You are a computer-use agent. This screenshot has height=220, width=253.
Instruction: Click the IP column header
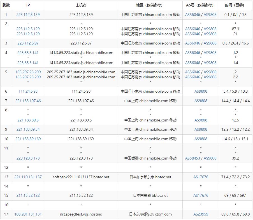tap(28, 5)
